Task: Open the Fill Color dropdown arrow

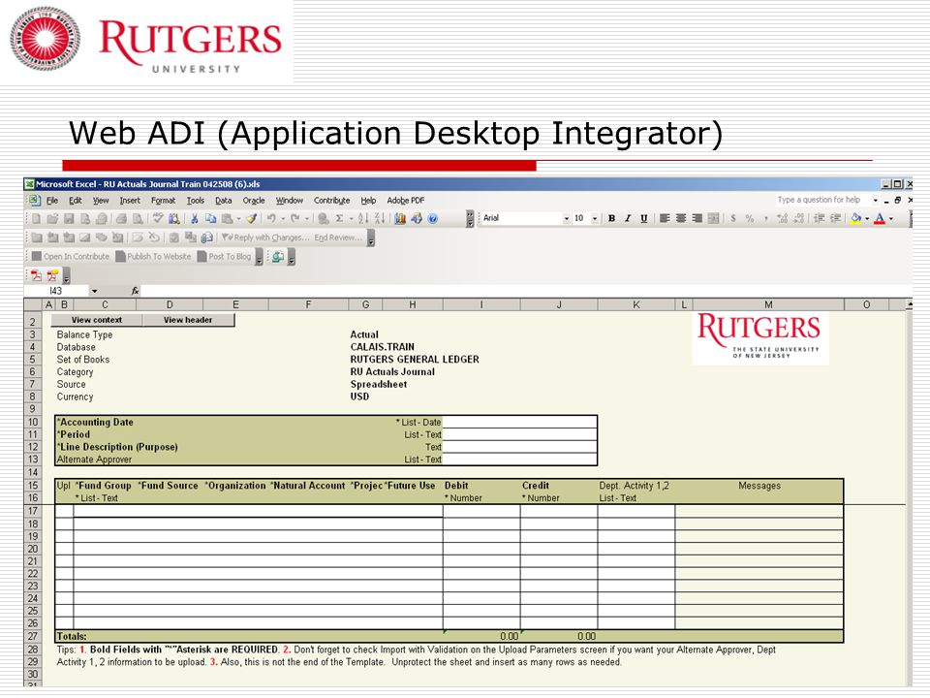Action: 867,218
